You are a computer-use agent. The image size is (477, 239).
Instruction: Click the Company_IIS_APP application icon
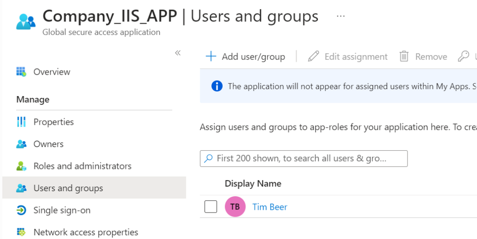pyautogui.click(x=26, y=22)
